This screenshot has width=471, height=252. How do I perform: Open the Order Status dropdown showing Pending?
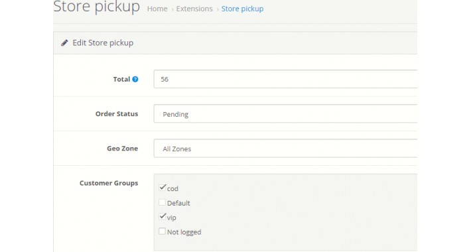tap(285, 114)
